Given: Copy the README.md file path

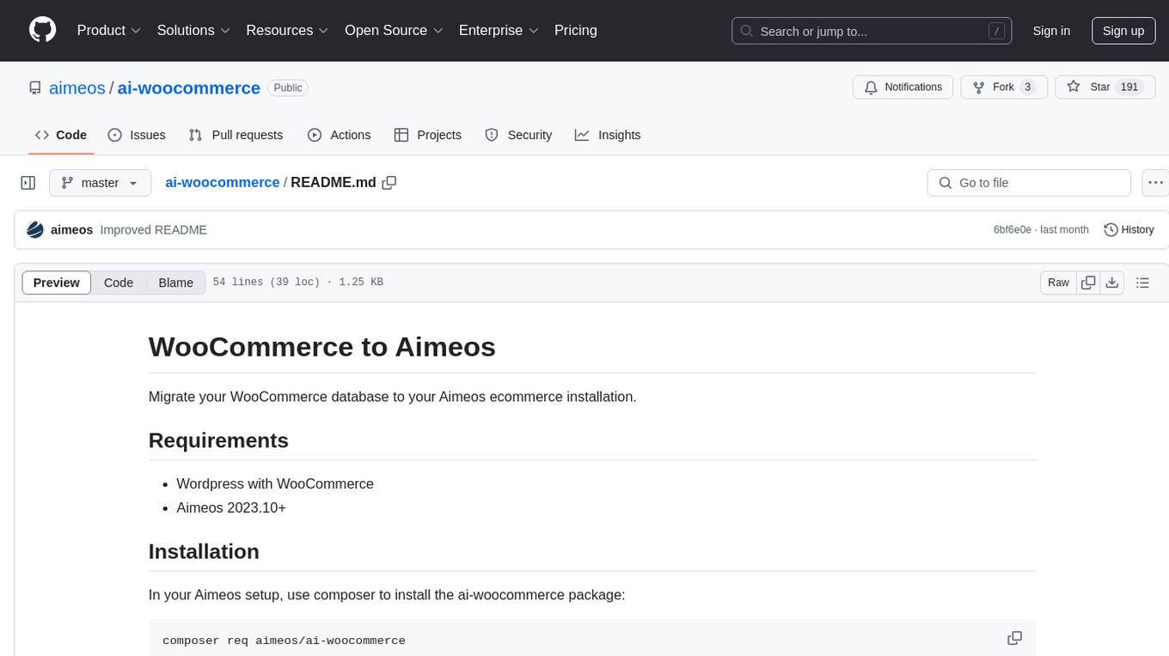Looking at the screenshot, I should [x=389, y=182].
